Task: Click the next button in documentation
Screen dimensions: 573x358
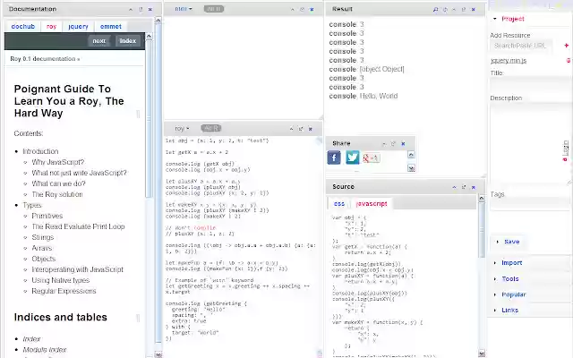Action: click(99, 41)
